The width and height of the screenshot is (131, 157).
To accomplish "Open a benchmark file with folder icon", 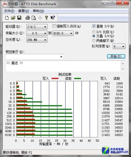I will [x=13, y=18].
